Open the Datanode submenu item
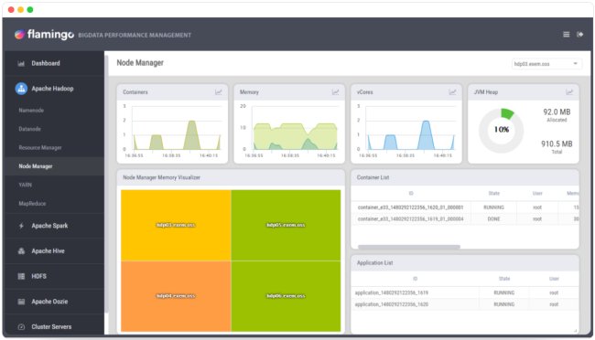This screenshot has height=340, width=595. tap(29, 129)
